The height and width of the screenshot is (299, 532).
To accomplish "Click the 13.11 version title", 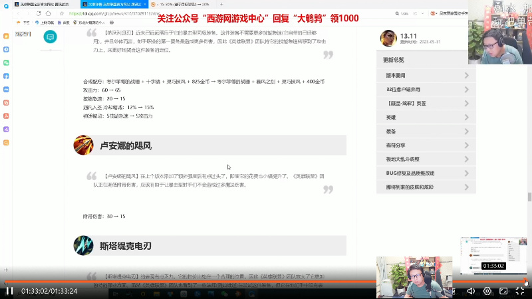I will coord(408,36).
